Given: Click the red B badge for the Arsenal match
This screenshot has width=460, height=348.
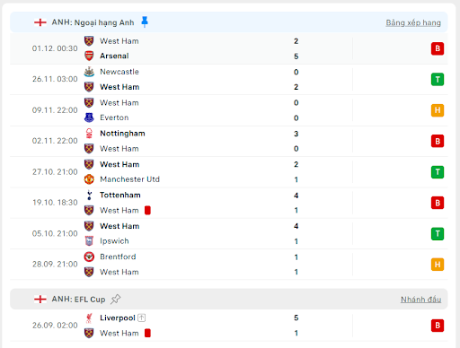Looking at the screenshot, I should pos(438,48).
